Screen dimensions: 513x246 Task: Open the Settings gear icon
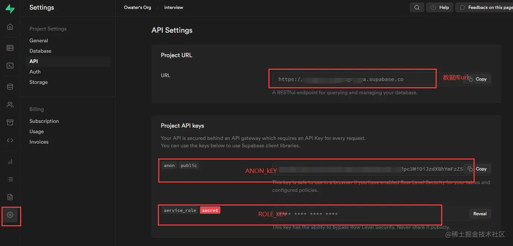coord(10,215)
